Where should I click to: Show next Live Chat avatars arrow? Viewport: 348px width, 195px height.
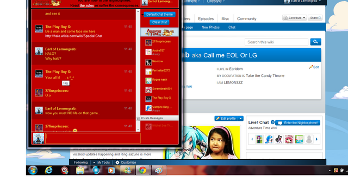(x=316, y=139)
